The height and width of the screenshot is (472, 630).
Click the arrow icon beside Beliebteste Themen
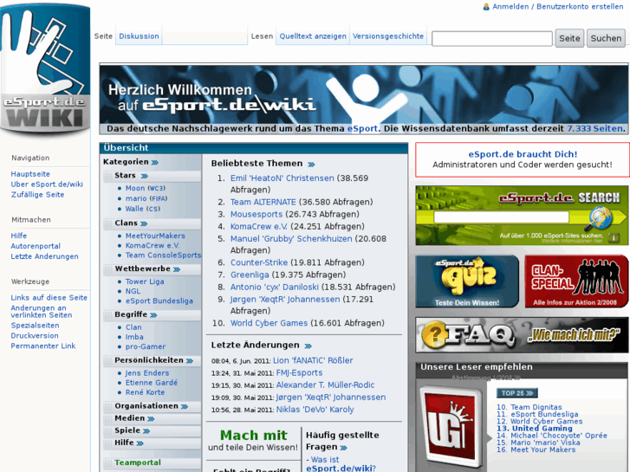pyautogui.click(x=311, y=164)
